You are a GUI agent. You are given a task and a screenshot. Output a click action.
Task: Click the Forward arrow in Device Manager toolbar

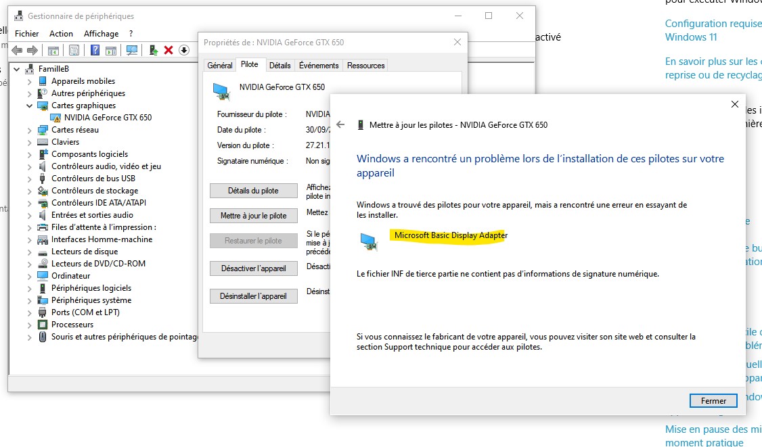[32, 50]
